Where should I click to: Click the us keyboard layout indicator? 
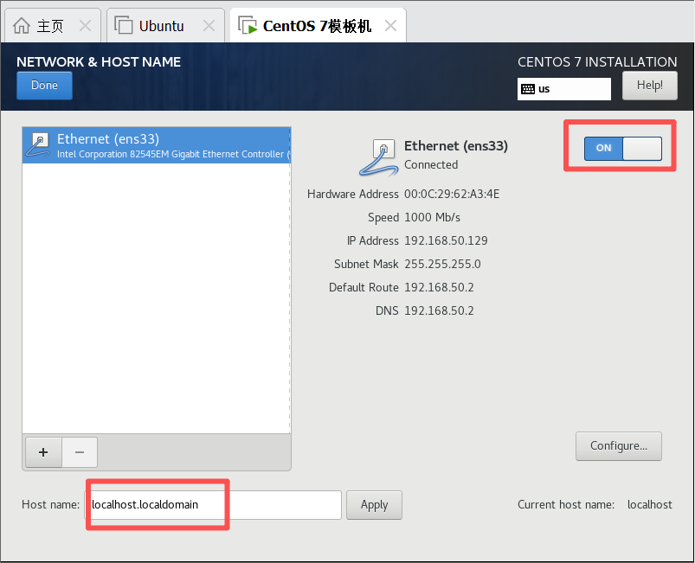pos(563,89)
